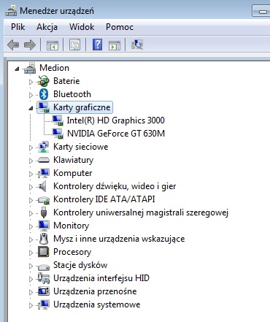Click the Back arrow toolbar icon
The width and height of the screenshot is (270, 322).
[13, 45]
